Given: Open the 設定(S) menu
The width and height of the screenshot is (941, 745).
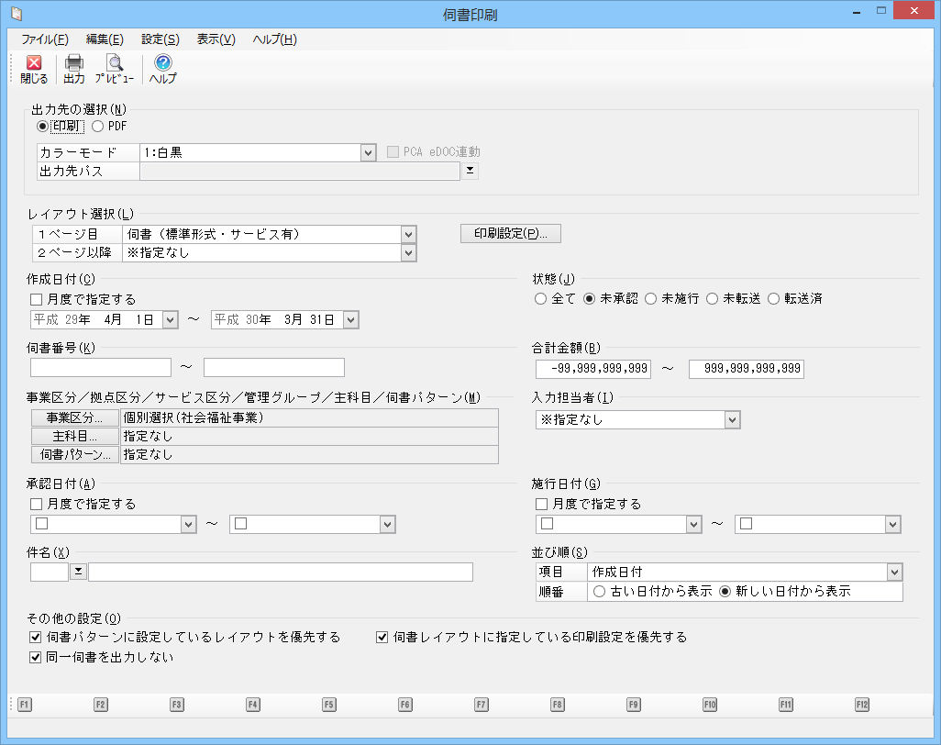Looking at the screenshot, I should coord(161,39).
